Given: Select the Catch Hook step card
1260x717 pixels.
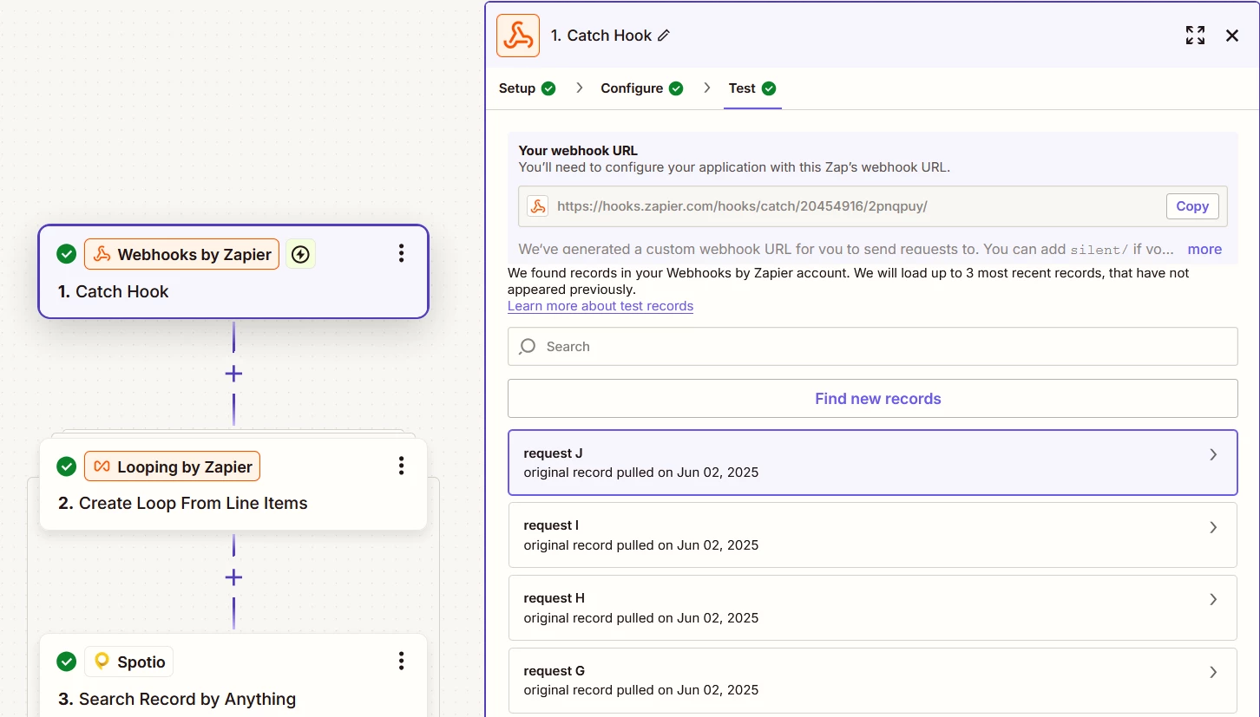Looking at the screenshot, I should [x=233, y=272].
